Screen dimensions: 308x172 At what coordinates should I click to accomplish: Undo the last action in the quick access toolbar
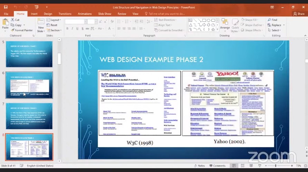[15, 7]
